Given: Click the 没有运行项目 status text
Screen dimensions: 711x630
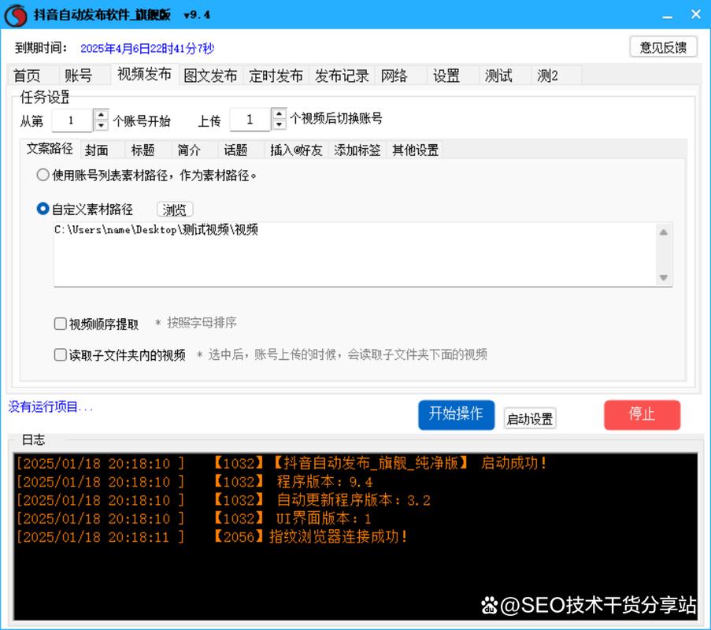Looking at the screenshot, I should (x=50, y=407).
